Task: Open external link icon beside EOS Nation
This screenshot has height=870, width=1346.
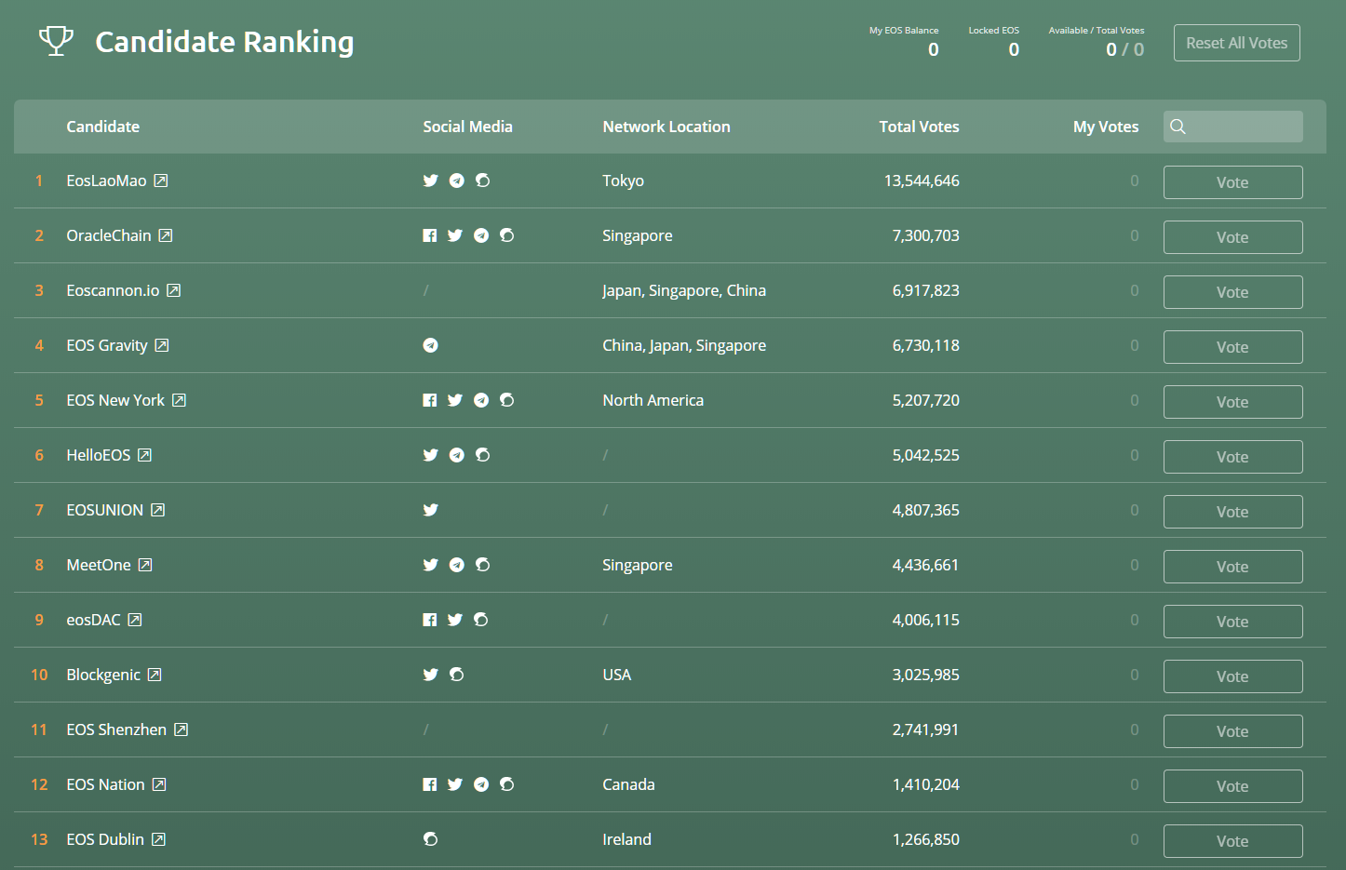Action: (159, 784)
